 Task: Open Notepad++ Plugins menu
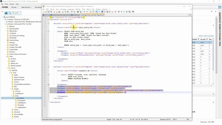click(x=99, y=9)
